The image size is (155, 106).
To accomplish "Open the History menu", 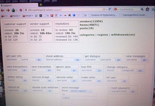I will click(x=24, y=1).
